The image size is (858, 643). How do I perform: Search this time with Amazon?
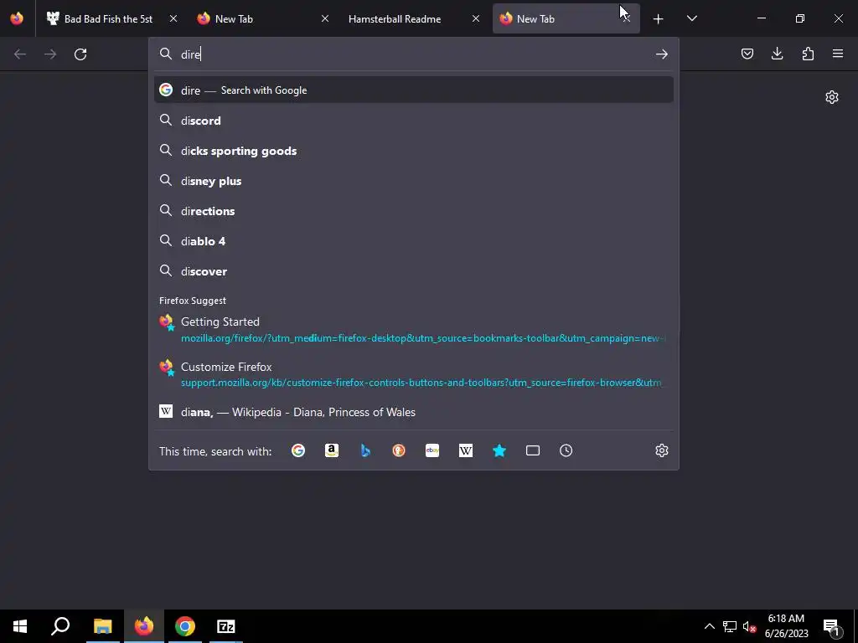[332, 450]
